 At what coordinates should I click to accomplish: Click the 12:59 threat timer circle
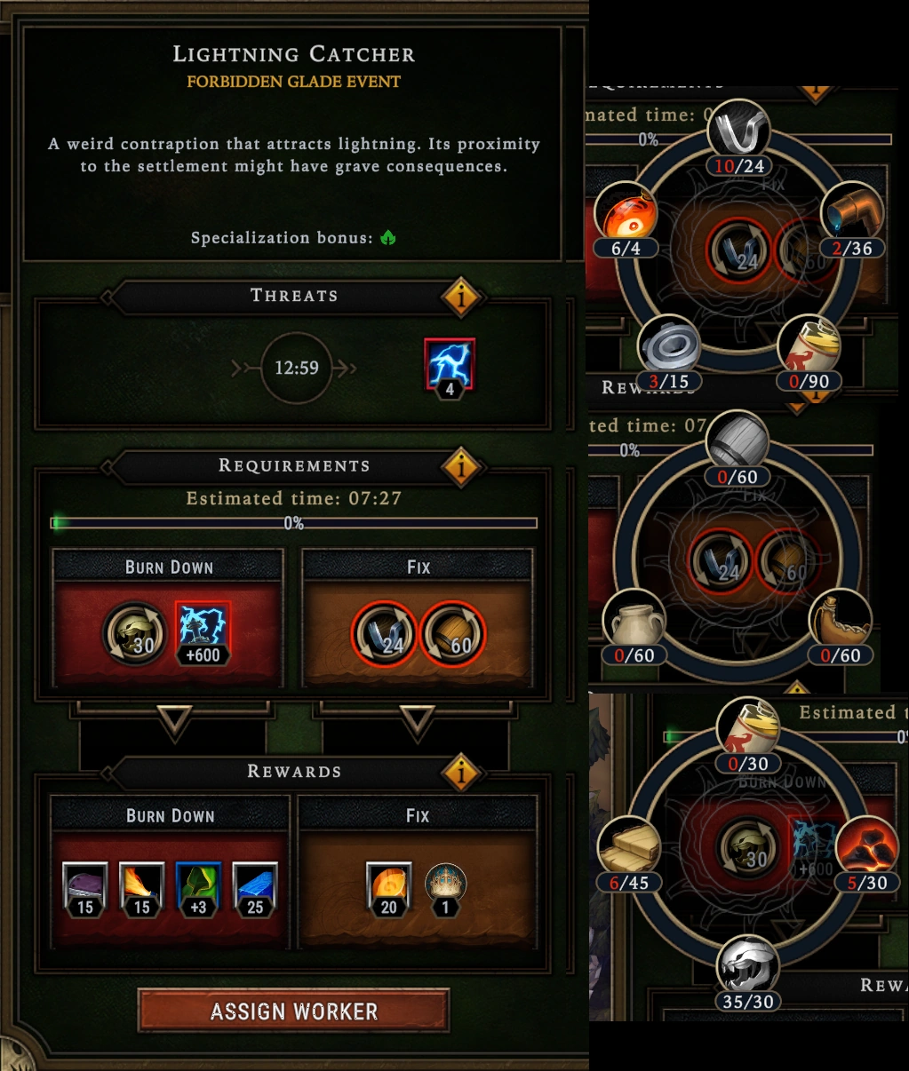coord(296,368)
